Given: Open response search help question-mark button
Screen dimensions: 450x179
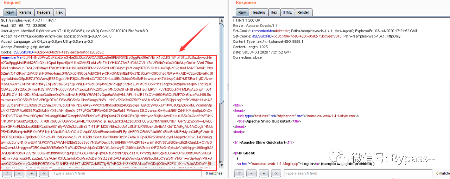Looking at the screenshot, I should coord(239,173).
